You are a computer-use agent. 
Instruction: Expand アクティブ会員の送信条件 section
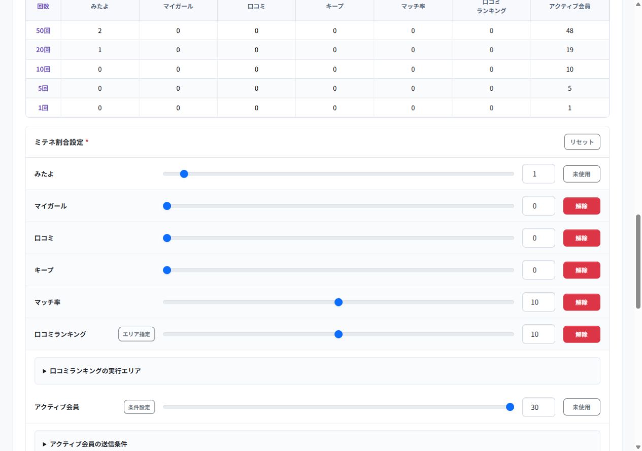[317, 444]
